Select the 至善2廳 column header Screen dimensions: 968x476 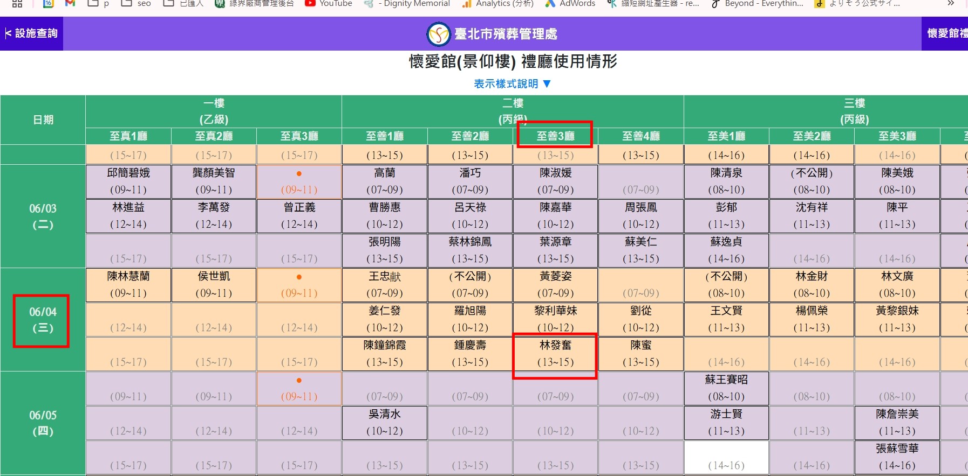pyautogui.click(x=470, y=136)
